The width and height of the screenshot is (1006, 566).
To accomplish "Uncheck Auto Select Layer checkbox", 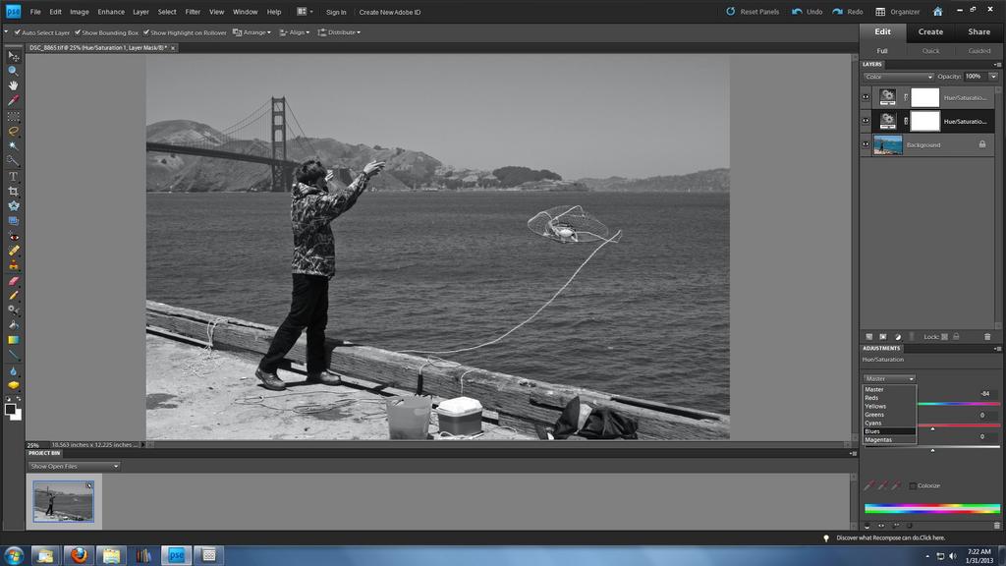I will point(18,32).
